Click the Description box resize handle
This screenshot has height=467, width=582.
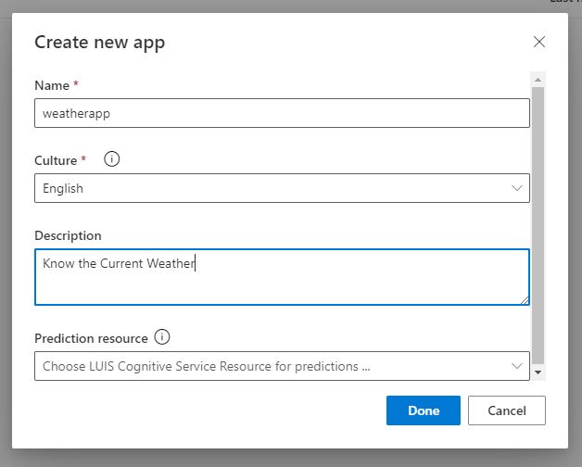pyautogui.click(x=525, y=299)
